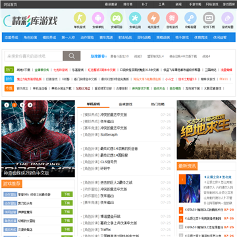The image size is (237, 237).
Task: Open 最新更新 in the top bar
Action: (x=111, y=5)
